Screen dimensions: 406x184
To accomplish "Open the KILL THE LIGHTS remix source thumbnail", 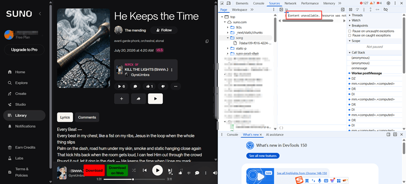I will pos(119,70).
